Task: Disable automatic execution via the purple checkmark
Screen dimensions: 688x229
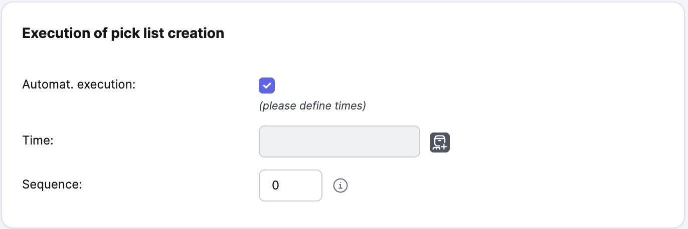Action: coord(267,85)
